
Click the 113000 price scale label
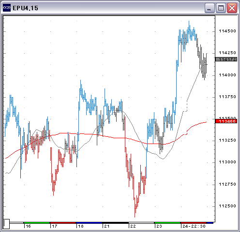tap(227, 162)
